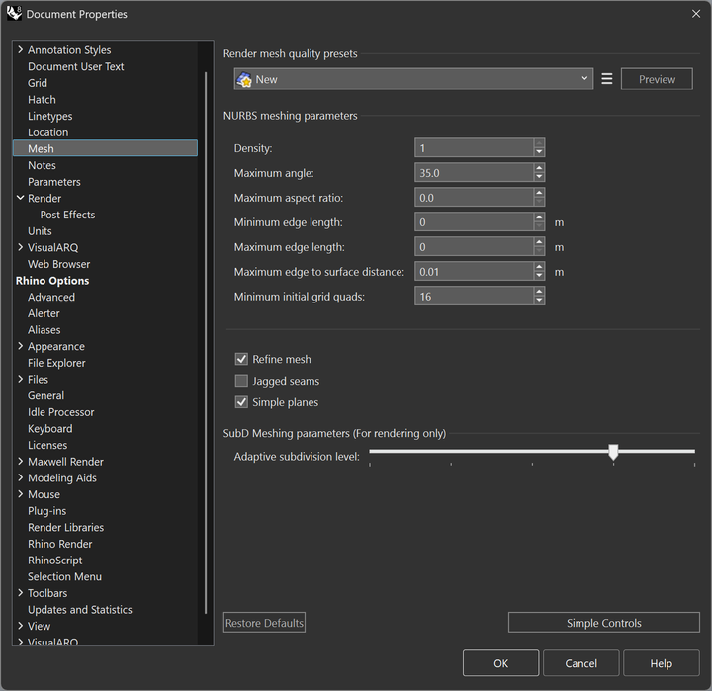This screenshot has width=712, height=691.
Task: Open Help for this dialog
Action: 662,663
